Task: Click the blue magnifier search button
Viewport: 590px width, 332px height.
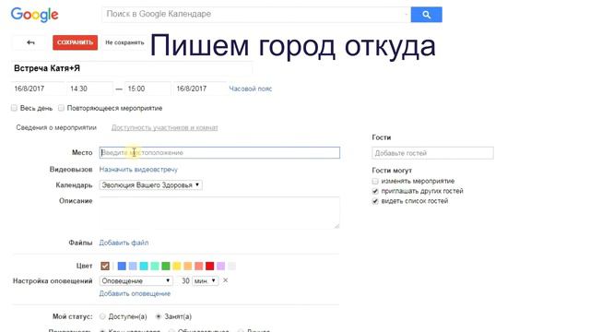Action: point(426,15)
